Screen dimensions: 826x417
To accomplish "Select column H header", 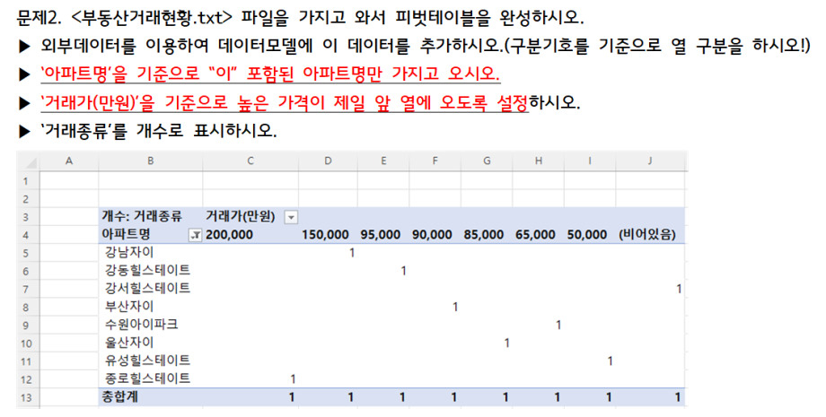I will (x=538, y=161).
